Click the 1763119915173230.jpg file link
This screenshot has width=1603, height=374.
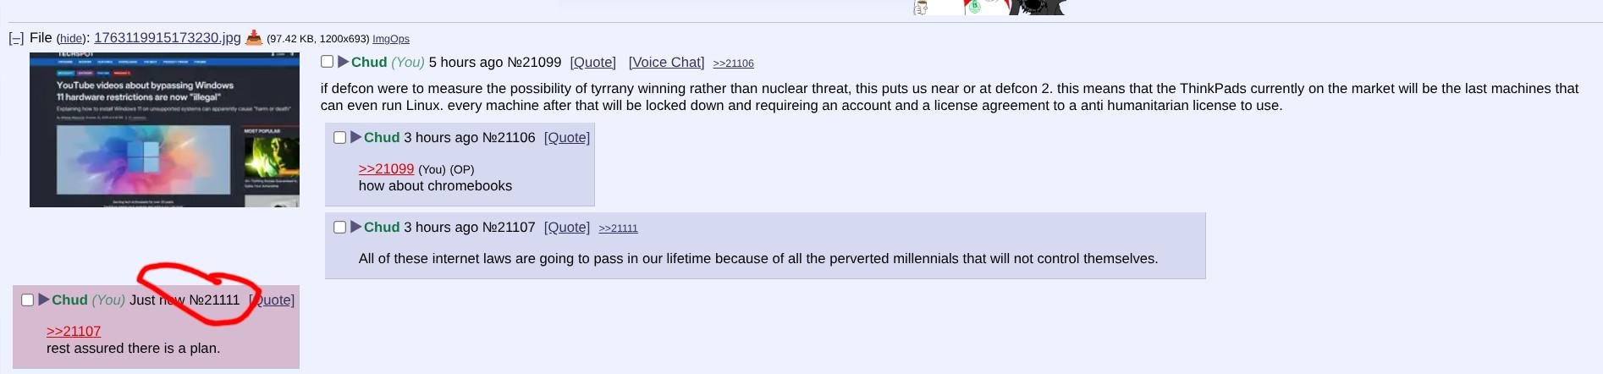click(167, 38)
